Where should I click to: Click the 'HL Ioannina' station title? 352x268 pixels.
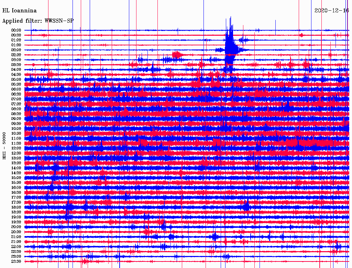tap(20, 11)
